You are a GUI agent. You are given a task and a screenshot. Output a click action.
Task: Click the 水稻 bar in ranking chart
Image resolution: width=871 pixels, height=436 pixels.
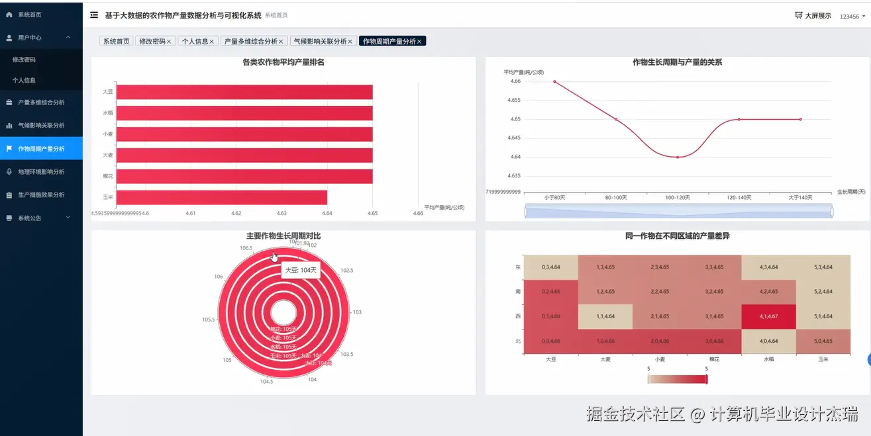point(244,113)
